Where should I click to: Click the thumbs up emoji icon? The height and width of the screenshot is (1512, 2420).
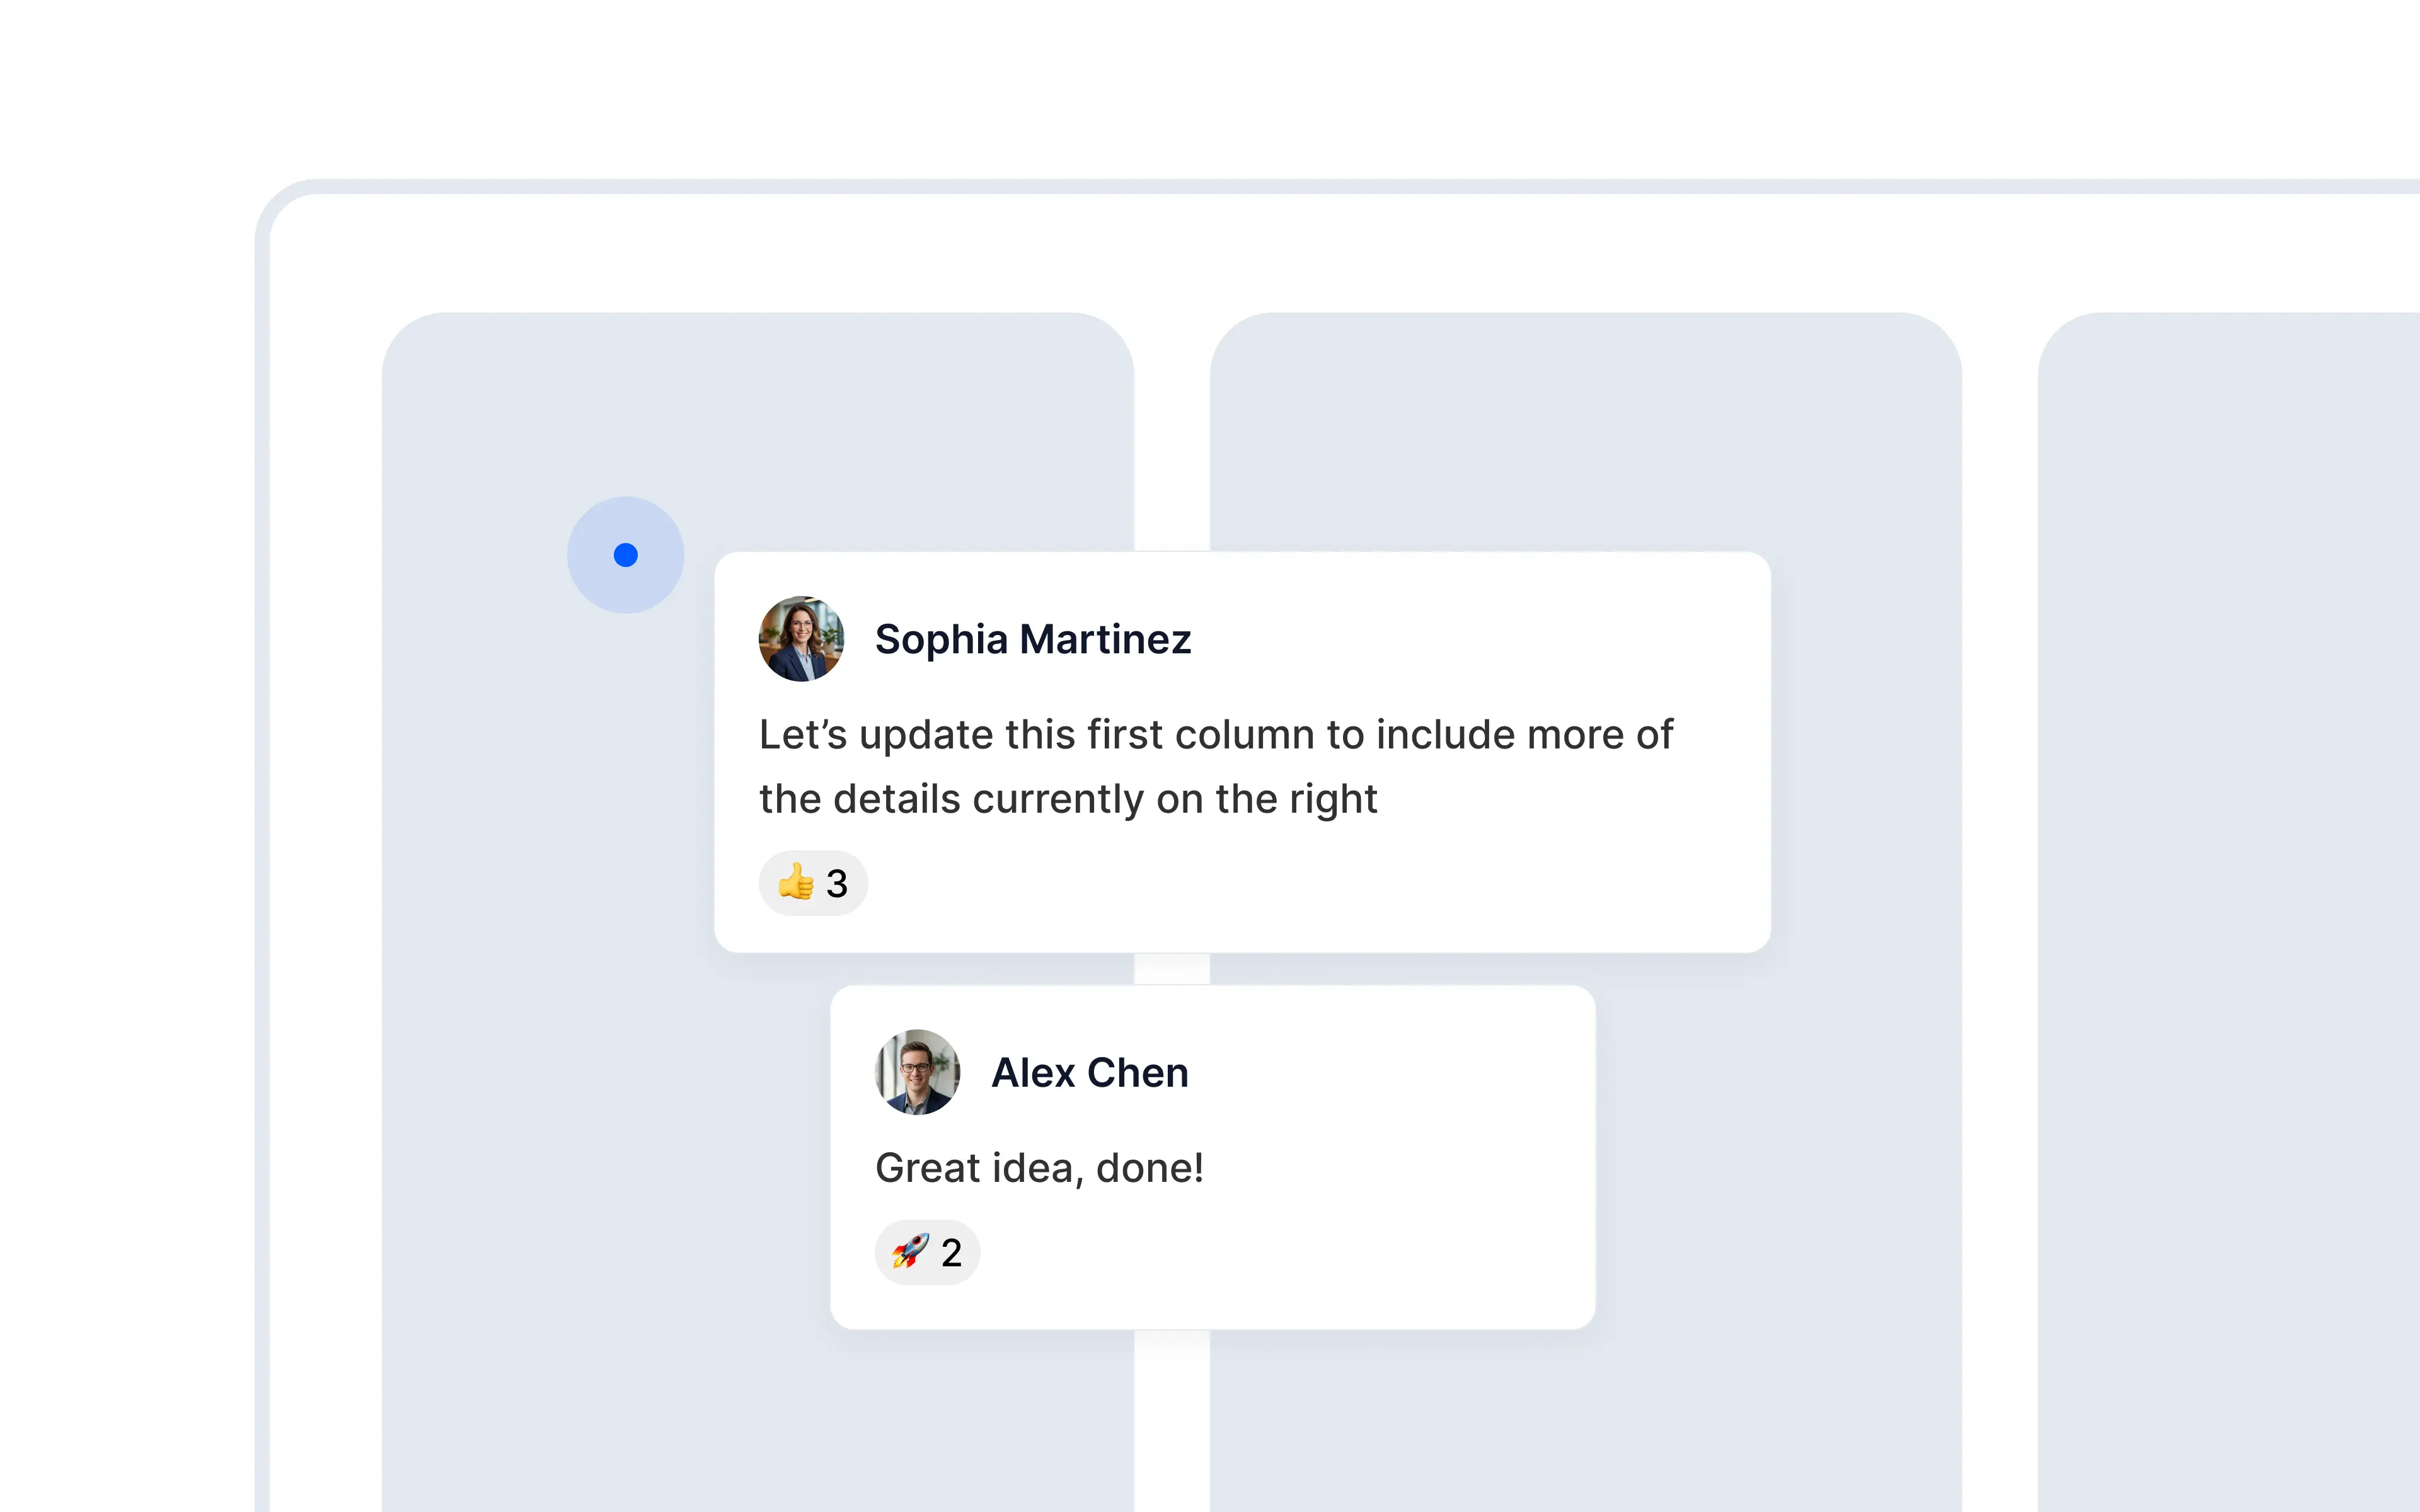[796, 882]
